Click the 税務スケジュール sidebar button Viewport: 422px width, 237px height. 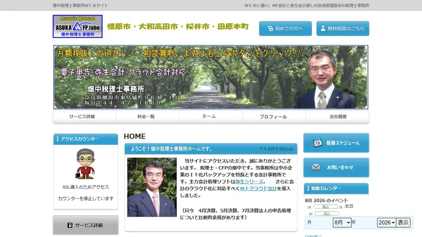coord(336,143)
